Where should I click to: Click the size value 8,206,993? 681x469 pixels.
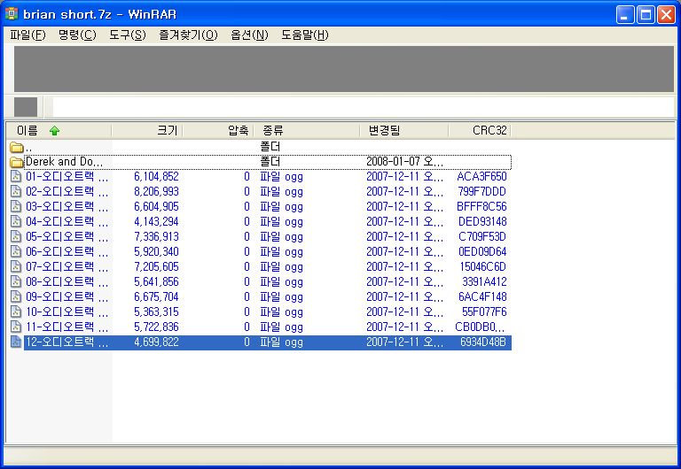(156, 192)
